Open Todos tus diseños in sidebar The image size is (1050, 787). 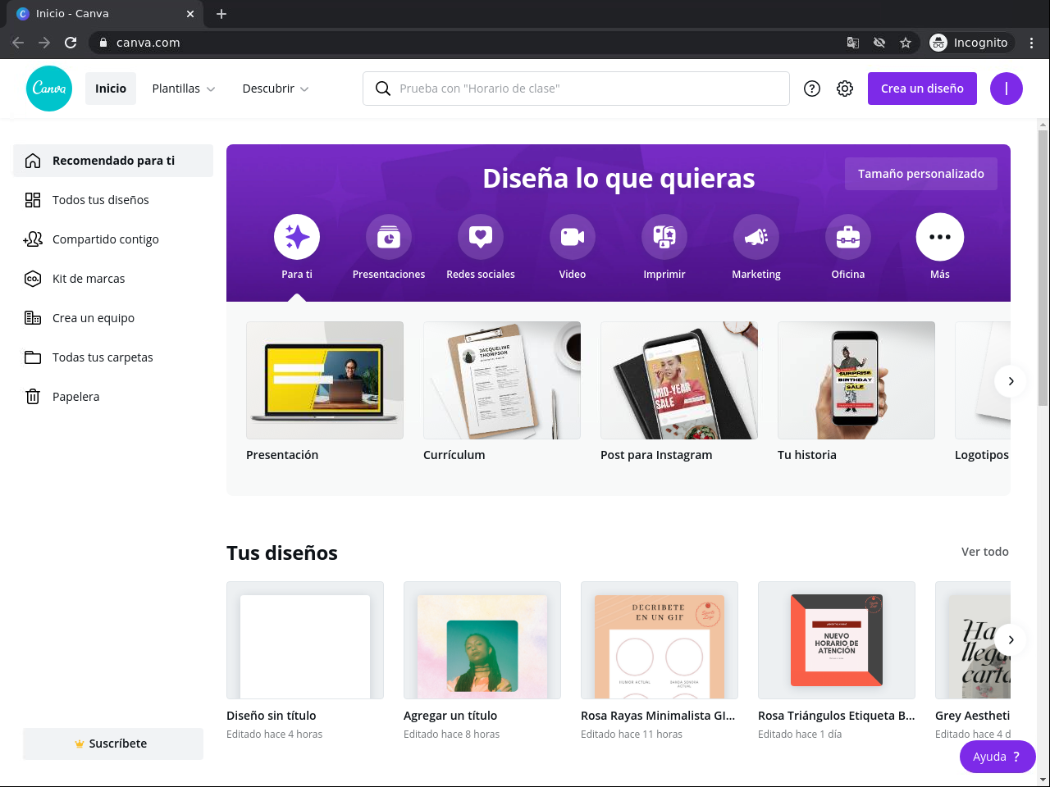(113, 200)
